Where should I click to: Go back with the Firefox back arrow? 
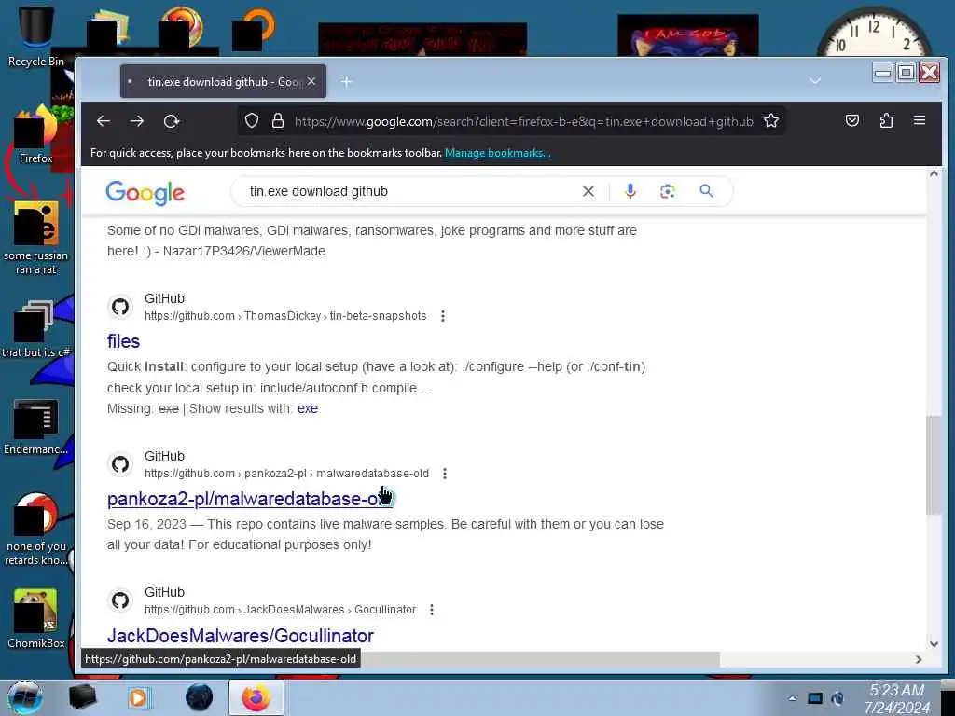click(x=104, y=121)
